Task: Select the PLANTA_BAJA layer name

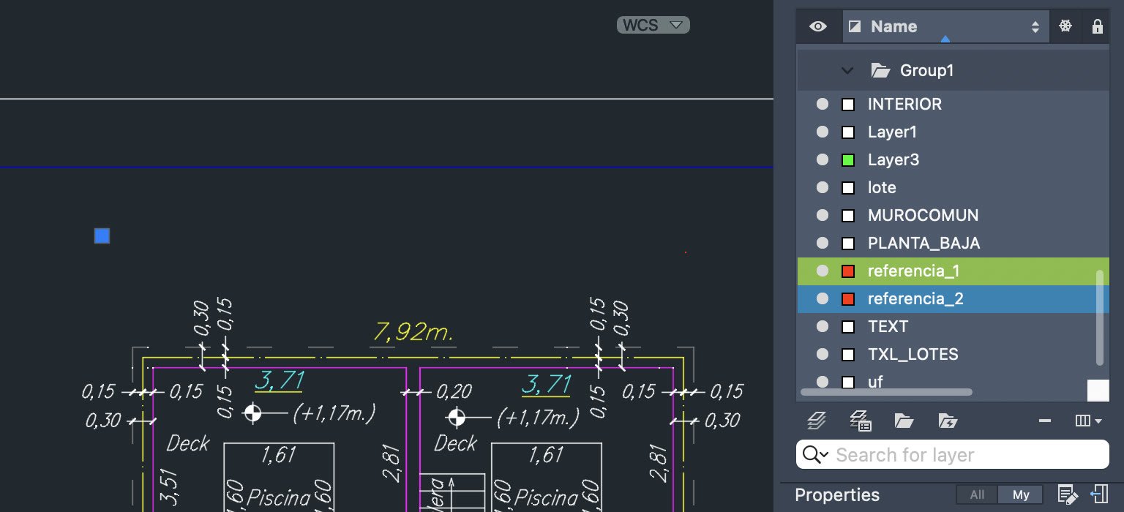Action: click(x=923, y=244)
